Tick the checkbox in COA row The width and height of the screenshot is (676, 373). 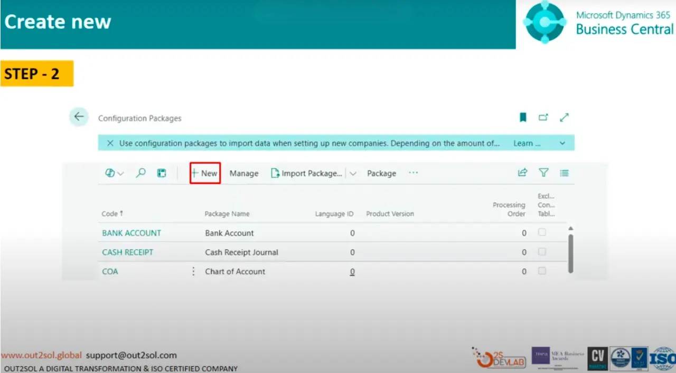pyautogui.click(x=542, y=271)
